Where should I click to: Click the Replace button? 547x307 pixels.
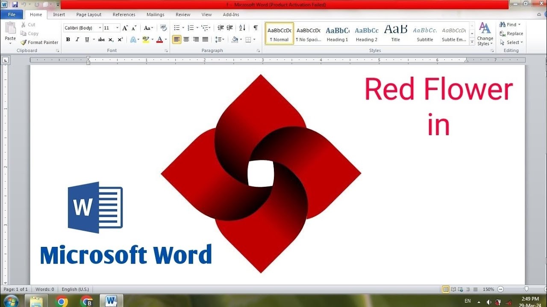point(511,34)
